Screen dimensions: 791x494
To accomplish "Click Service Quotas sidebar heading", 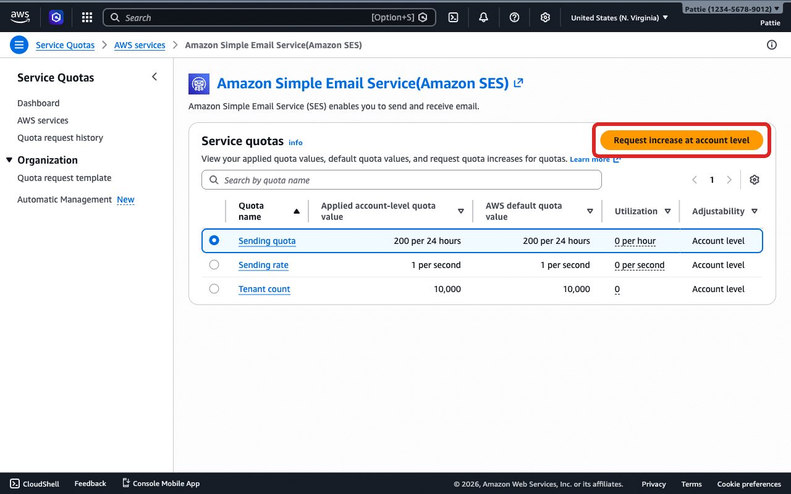I will 56,77.
